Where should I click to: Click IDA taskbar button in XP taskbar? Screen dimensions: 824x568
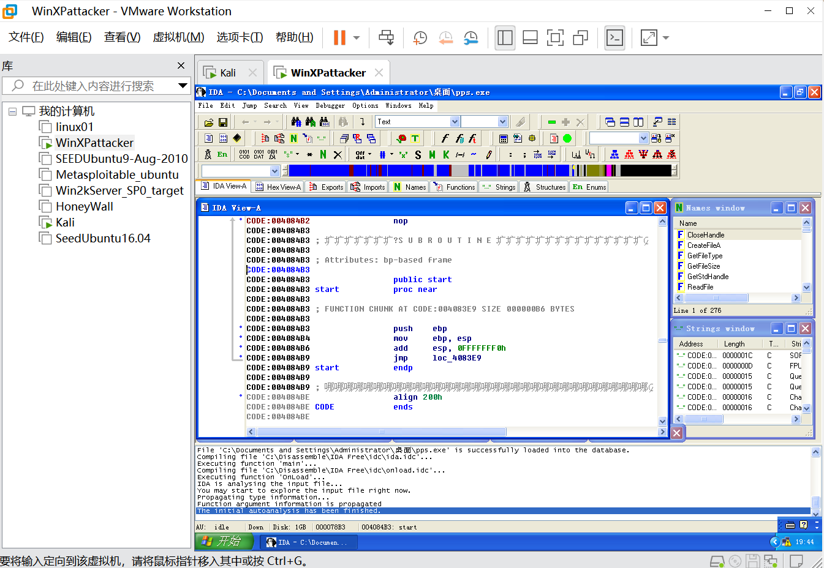(309, 542)
